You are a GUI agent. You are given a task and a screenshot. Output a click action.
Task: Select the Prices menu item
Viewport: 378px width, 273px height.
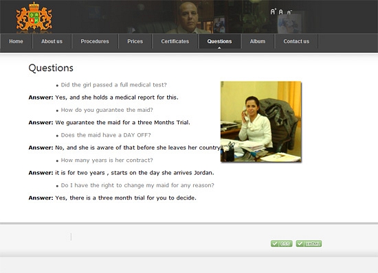135,41
